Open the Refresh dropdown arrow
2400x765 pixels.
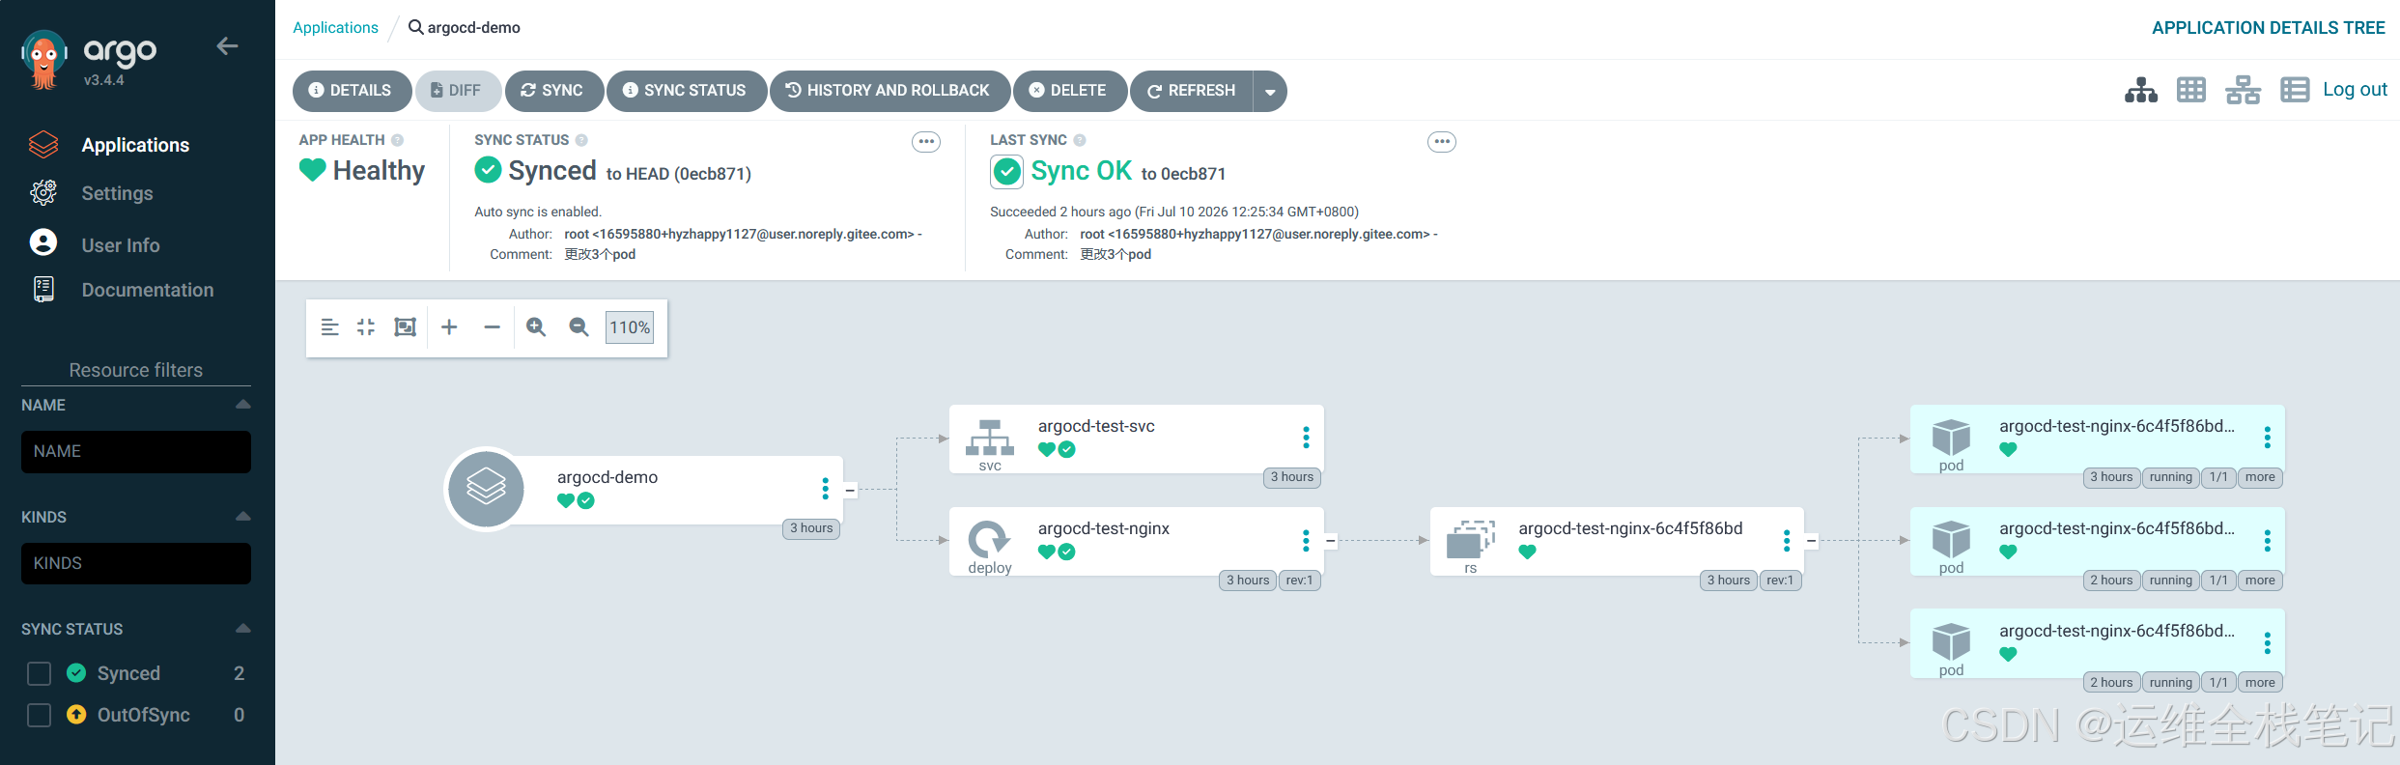click(x=1270, y=91)
